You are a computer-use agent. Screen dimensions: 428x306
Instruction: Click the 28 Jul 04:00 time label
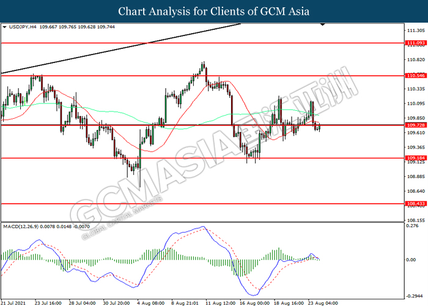tap(82, 303)
